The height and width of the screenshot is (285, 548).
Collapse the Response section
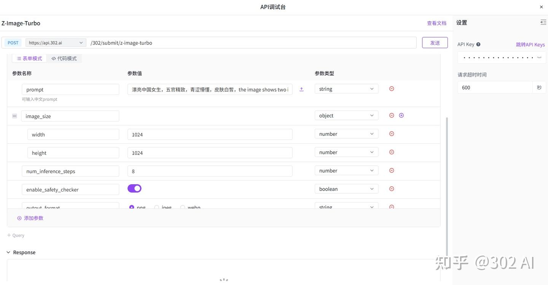point(8,252)
